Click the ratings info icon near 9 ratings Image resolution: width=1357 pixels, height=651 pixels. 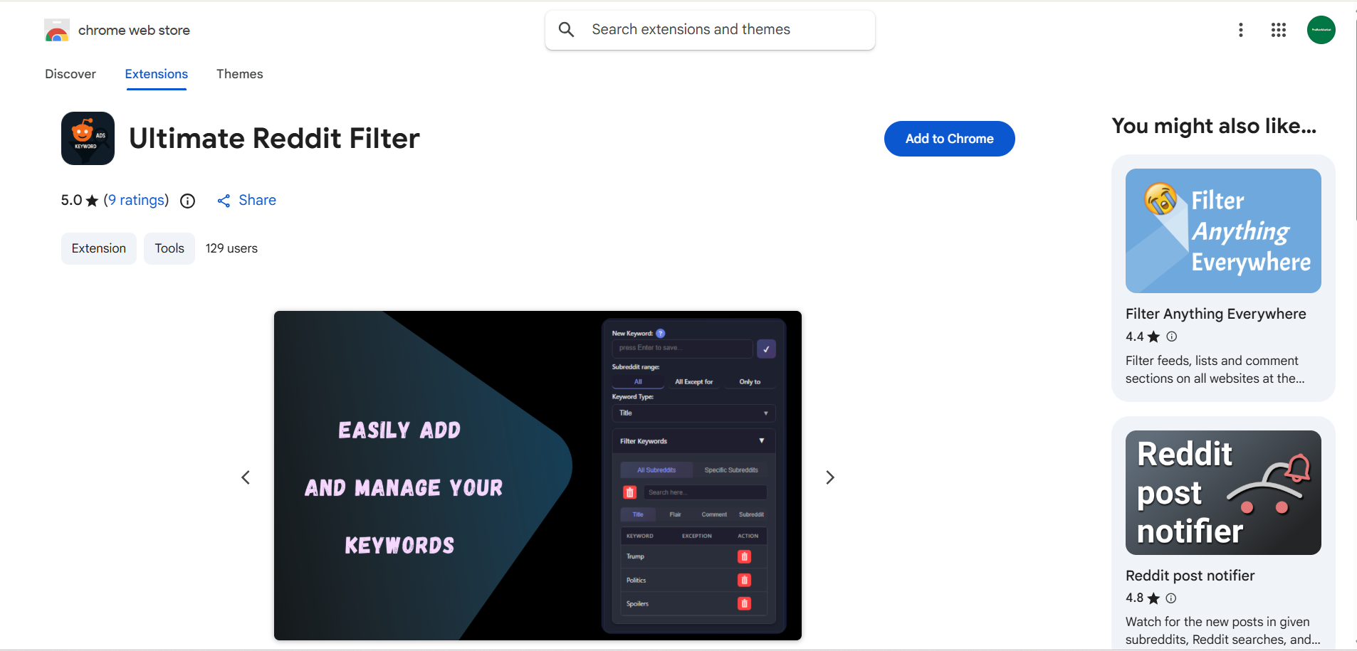coord(188,201)
